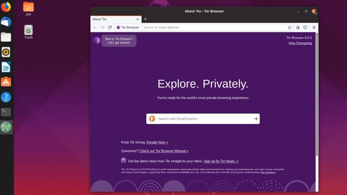Click the back arrow in Tor Browser
Screen dimensions: 347x195
click(95, 27)
